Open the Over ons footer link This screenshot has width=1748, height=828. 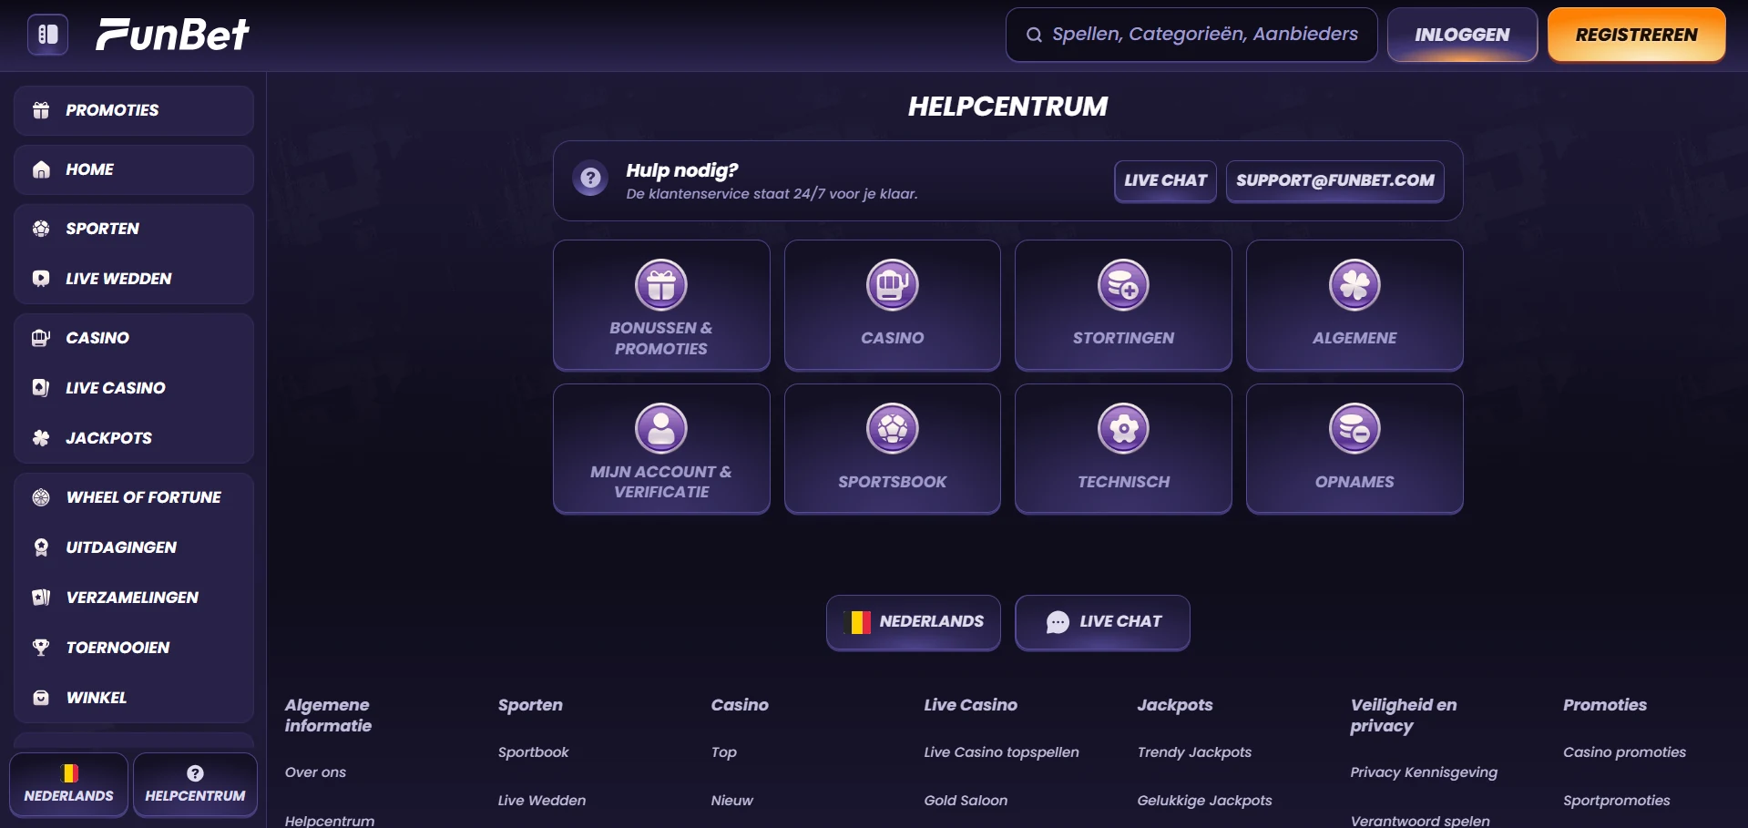pyautogui.click(x=315, y=772)
